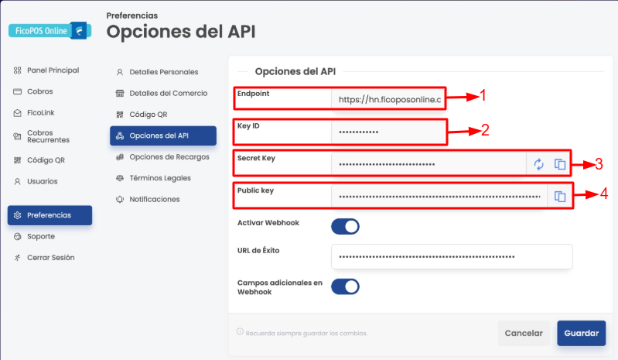
Task: Click the Cancelar button
Action: point(524,333)
